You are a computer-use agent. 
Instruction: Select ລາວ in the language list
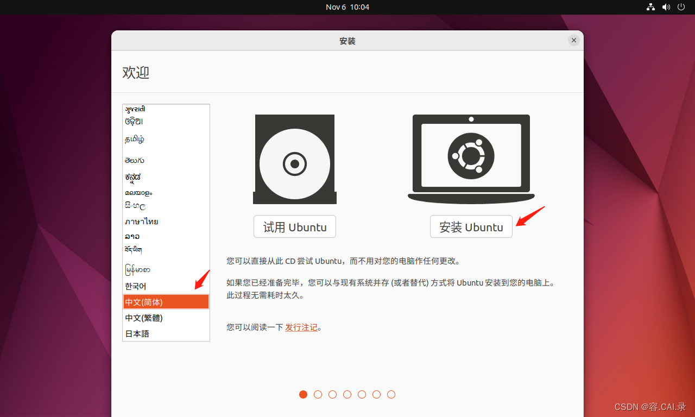[x=166, y=236]
